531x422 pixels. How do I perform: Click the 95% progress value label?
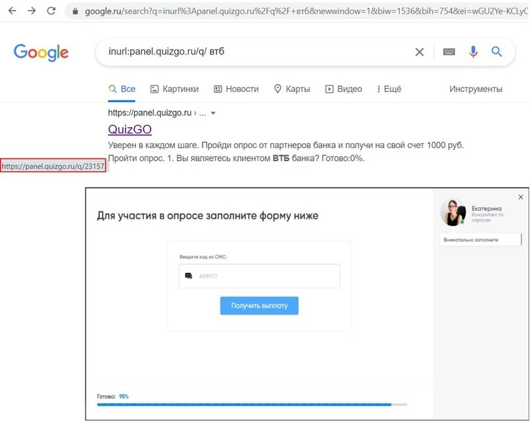click(x=124, y=396)
